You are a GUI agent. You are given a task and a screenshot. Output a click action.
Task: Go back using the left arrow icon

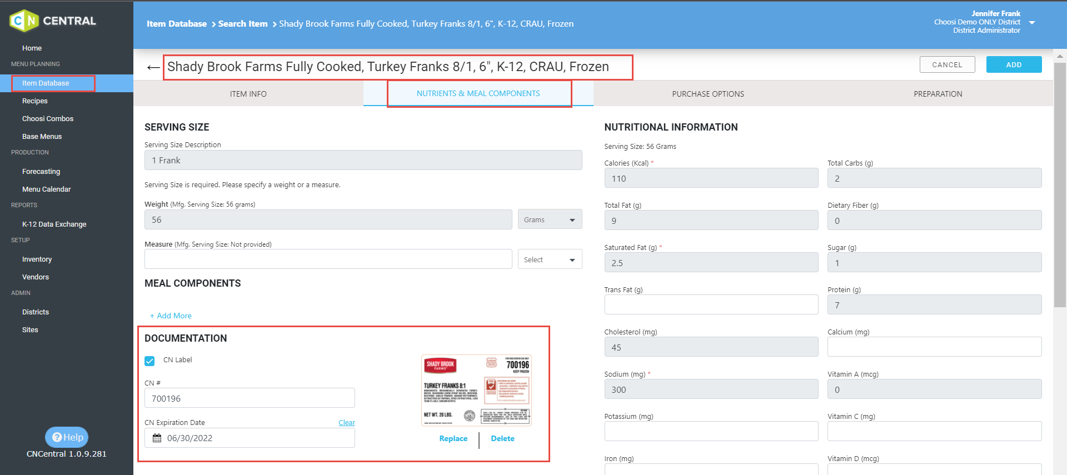coord(153,67)
